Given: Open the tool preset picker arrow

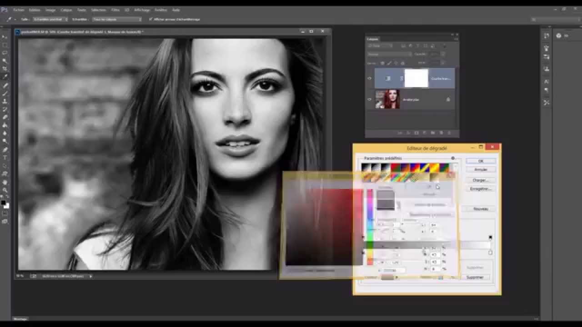Looking at the screenshot, I should point(15,20).
